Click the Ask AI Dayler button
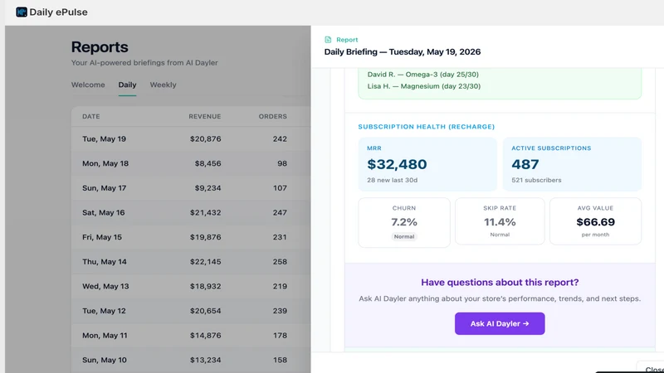Screen dimensions: 664x373 point(500,323)
